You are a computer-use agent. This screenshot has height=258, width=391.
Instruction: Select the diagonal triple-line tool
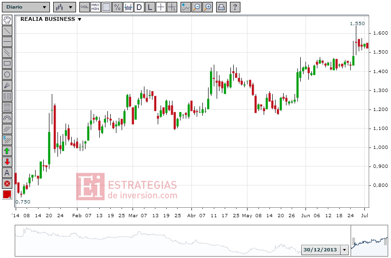pos(7,129)
